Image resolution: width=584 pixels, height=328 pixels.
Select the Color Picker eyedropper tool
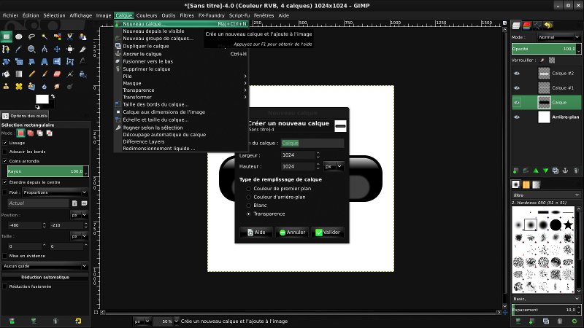19,49
